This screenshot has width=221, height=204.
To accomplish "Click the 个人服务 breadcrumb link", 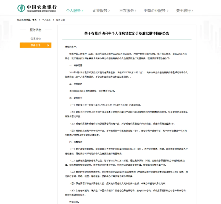I will pyautogui.click(x=46, y=20).
